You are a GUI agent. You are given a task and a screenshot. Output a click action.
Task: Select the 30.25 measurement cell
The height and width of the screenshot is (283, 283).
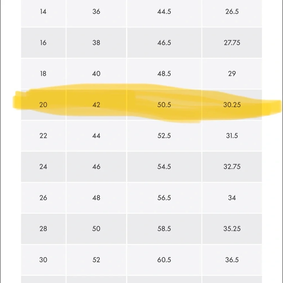tap(232, 105)
